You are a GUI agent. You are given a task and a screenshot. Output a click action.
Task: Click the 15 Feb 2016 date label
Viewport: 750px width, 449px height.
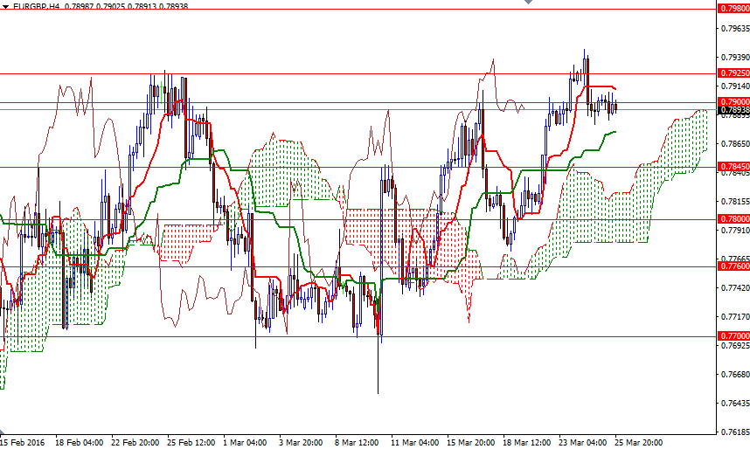(x=23, y=443)
